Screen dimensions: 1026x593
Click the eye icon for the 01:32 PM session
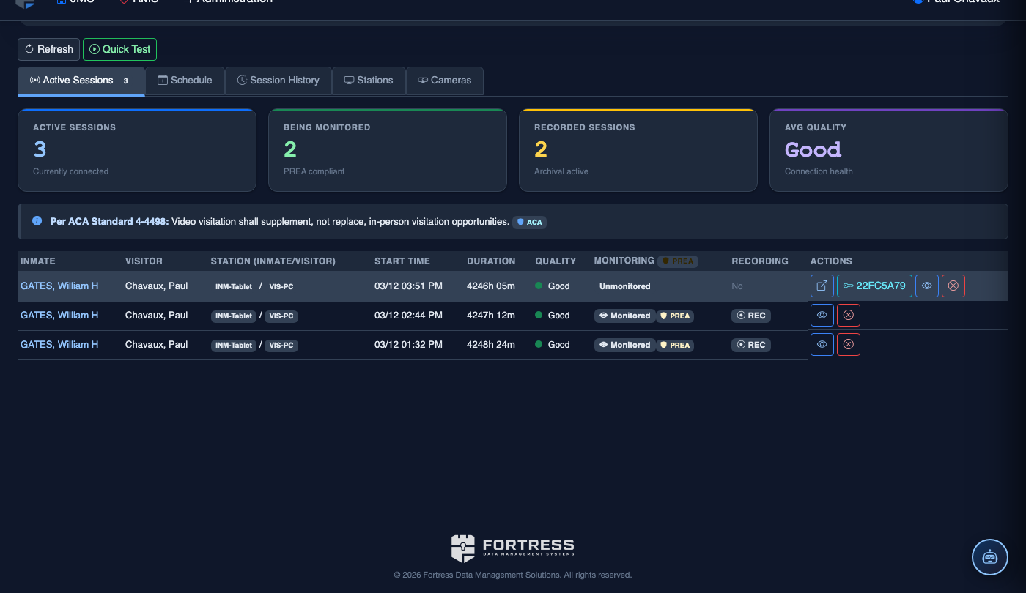822,344
